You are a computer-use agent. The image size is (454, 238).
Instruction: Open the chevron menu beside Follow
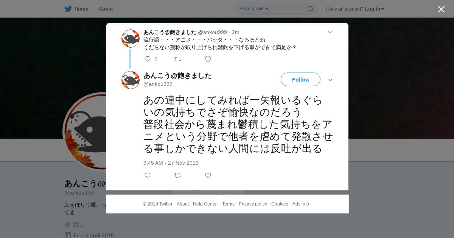point(330,80)
